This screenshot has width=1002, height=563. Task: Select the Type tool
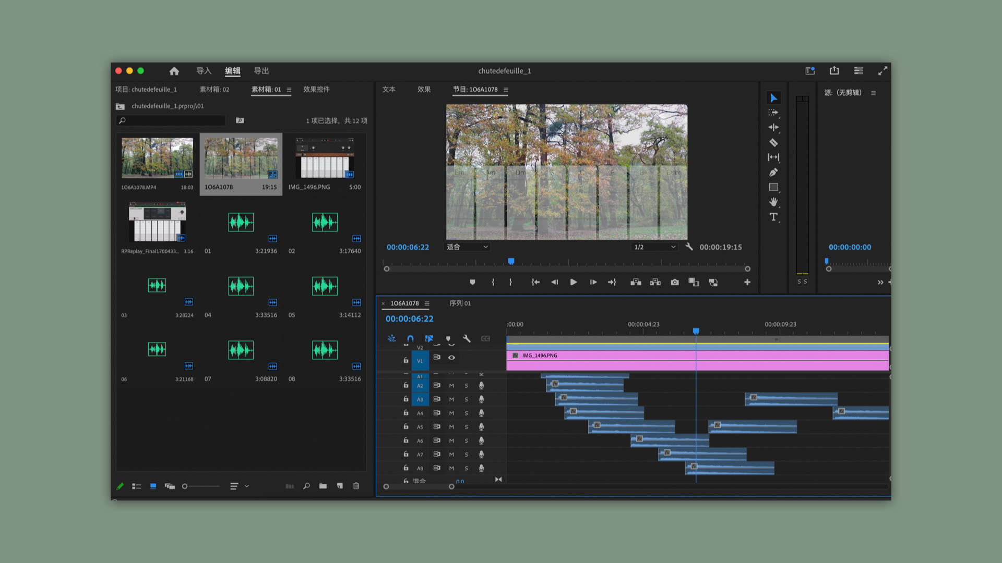773,217
